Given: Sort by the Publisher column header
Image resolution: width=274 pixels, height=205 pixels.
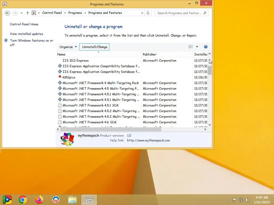Looking at the screenshot, I should 167,54.
